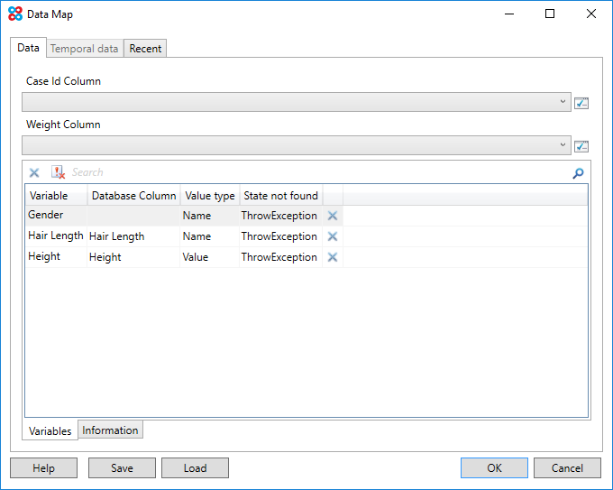
Task: Click the Save button
Action: pos(122,468)
